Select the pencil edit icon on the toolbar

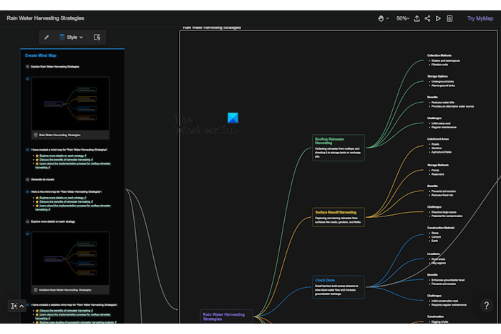[x=47, y=37]
